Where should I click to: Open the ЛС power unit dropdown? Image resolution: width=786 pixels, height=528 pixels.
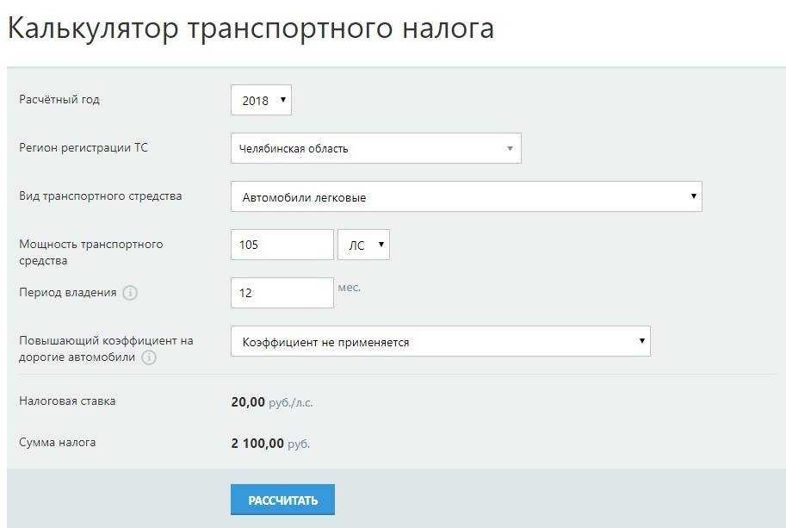[x=363, y=245]
